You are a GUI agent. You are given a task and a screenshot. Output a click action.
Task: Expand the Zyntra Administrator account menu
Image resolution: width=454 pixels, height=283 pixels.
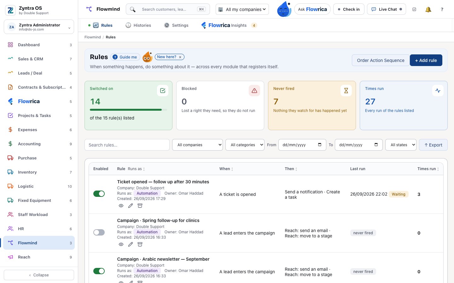click(x=39, y=27)
